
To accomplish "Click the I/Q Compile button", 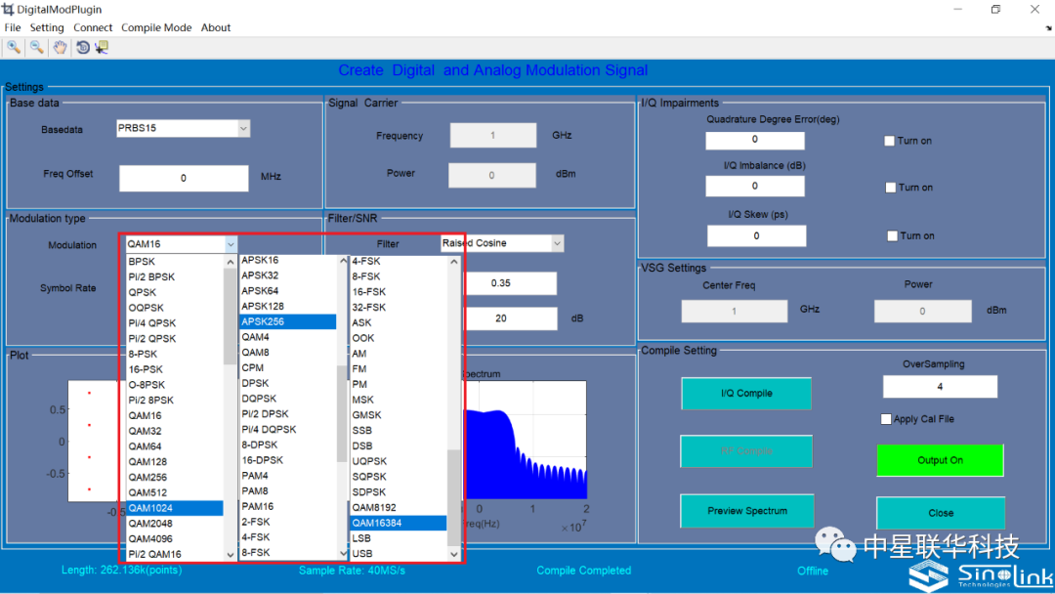I will click(x=746, y=394).
